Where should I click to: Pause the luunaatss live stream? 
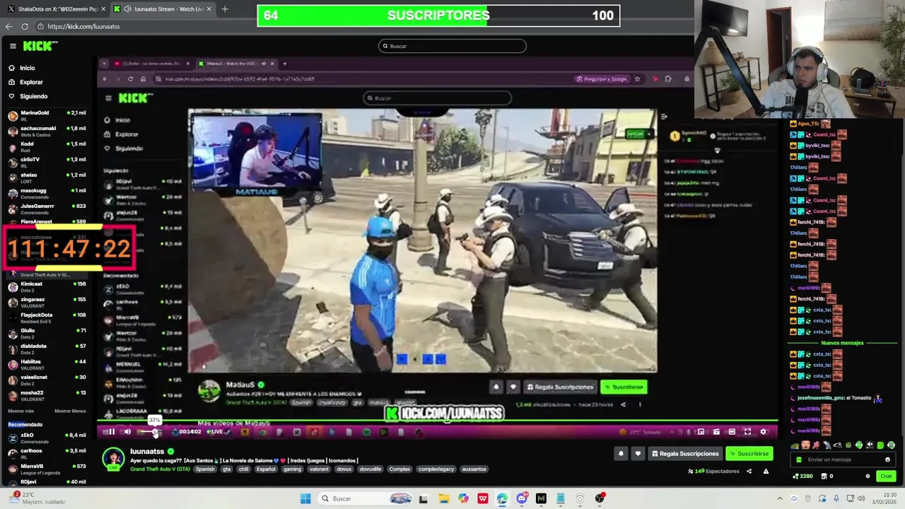[111, 432]
